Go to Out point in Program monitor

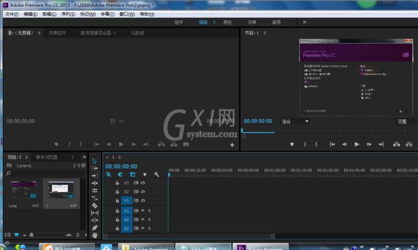click(382, 144)
